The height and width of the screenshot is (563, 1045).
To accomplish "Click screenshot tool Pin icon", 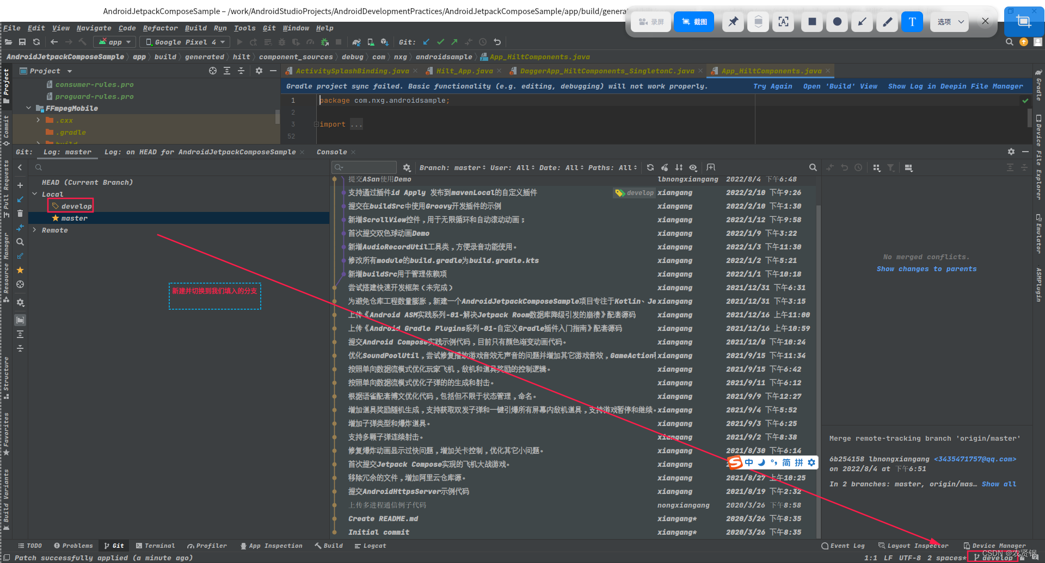I will (x=733, y=22).
